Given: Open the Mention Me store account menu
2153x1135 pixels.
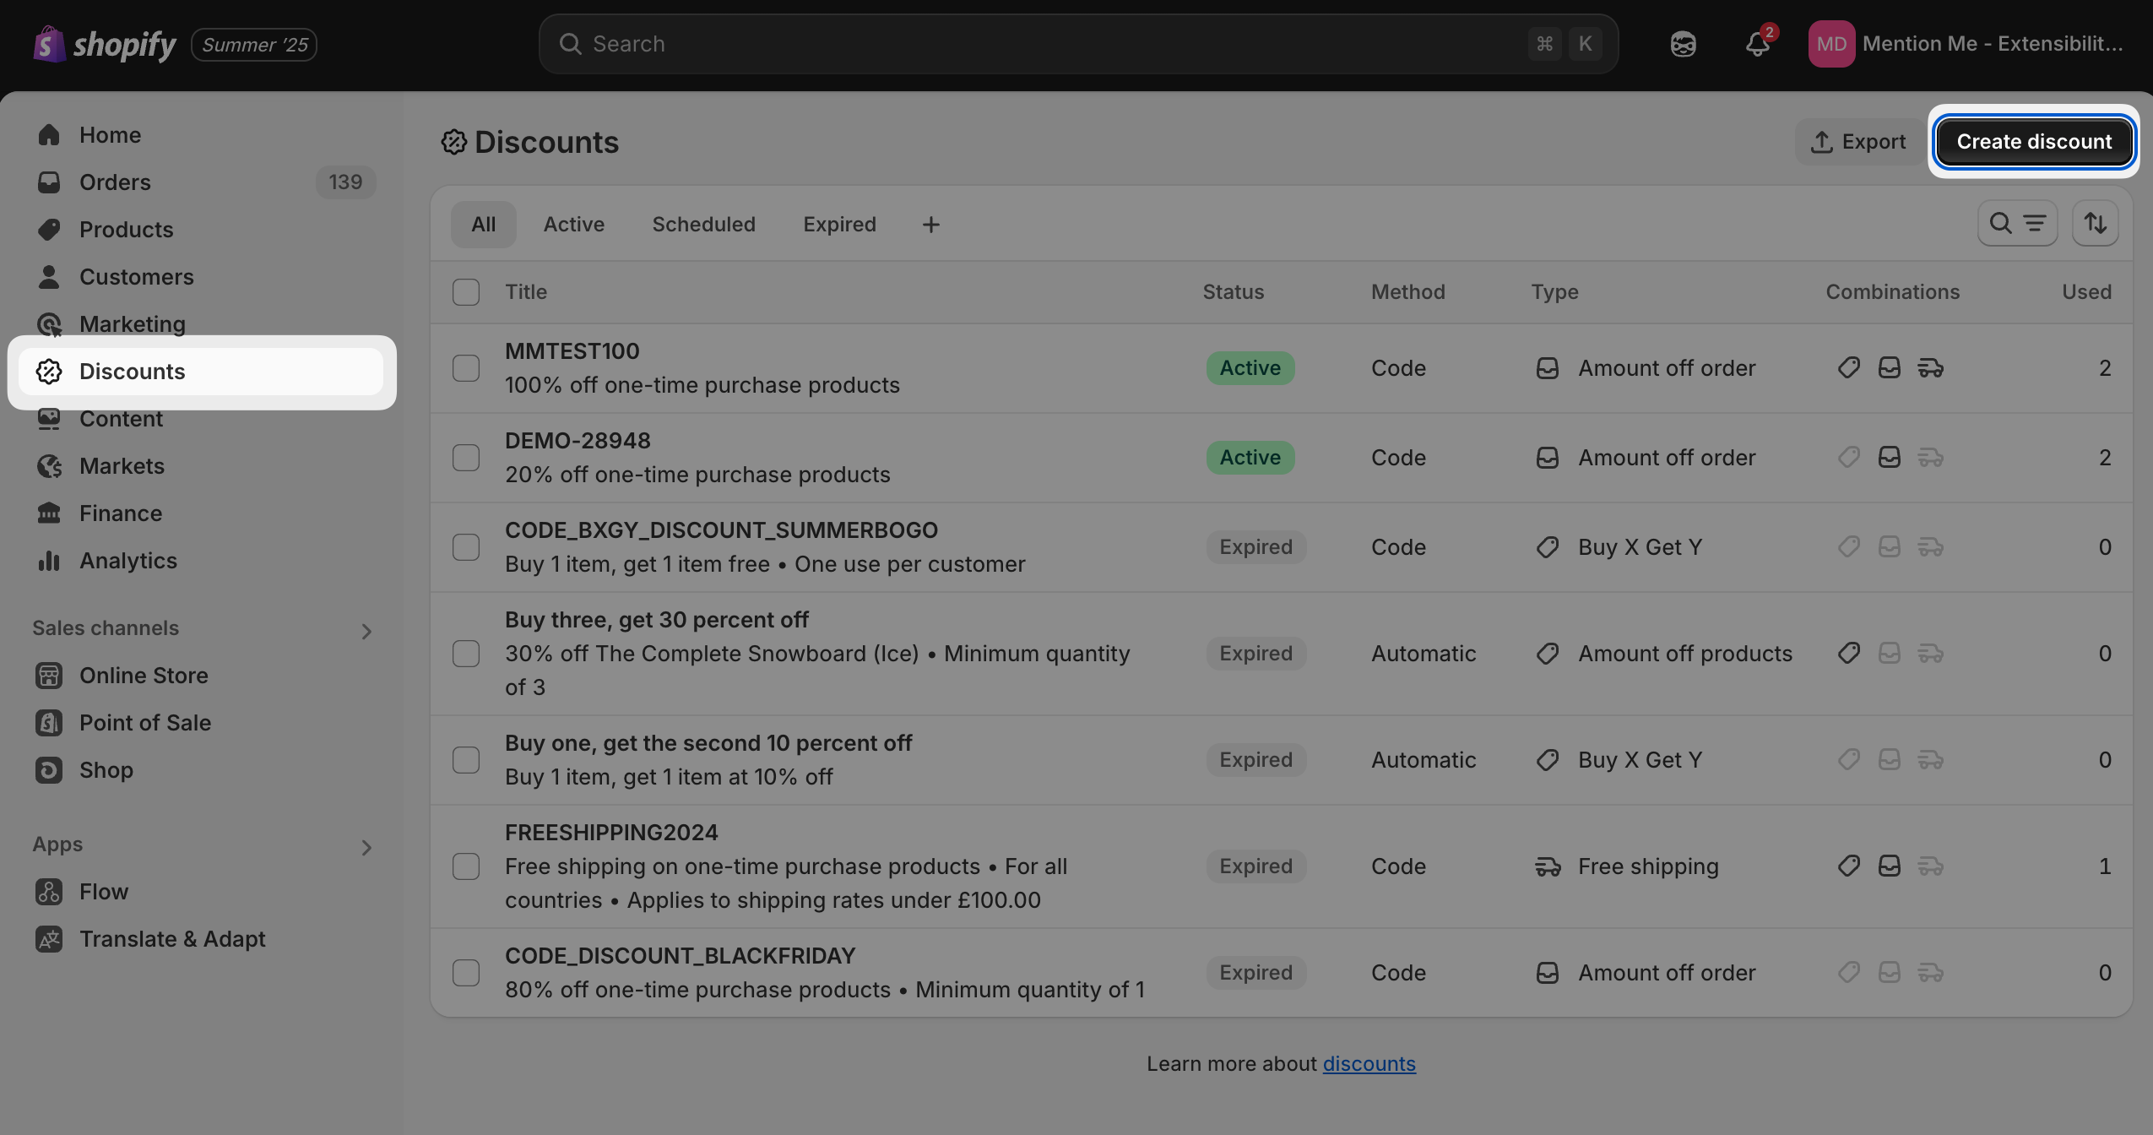Looking at the screenshot, I should 1966,44.
